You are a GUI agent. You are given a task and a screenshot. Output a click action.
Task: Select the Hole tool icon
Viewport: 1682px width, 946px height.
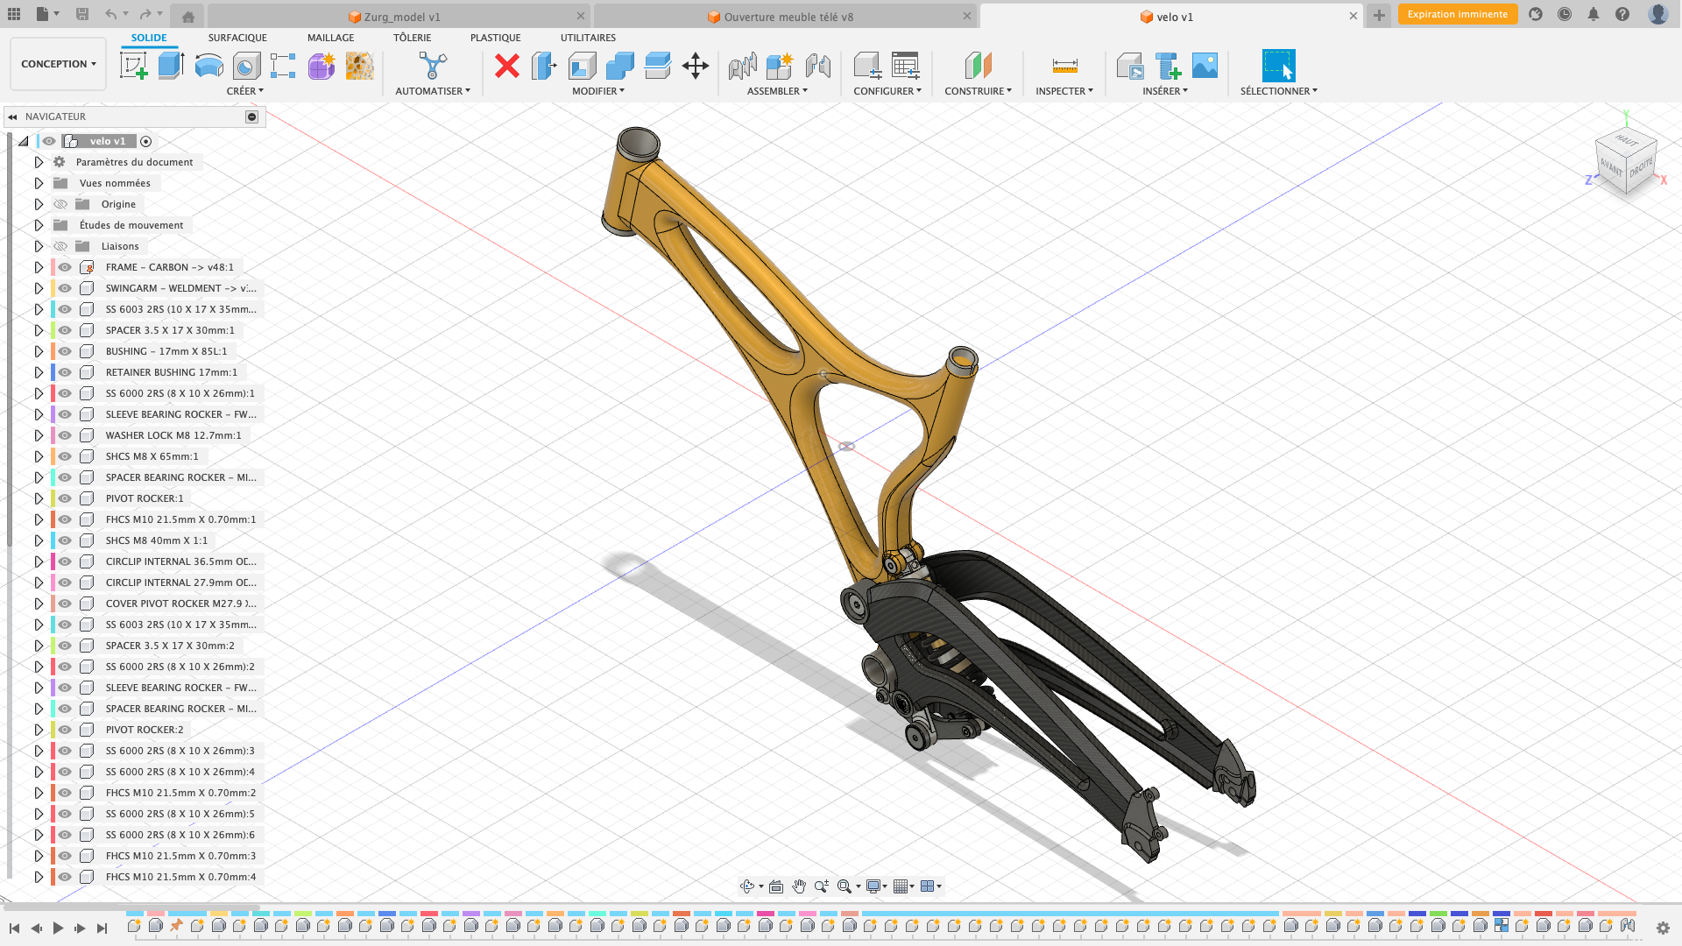coord(246,66)
